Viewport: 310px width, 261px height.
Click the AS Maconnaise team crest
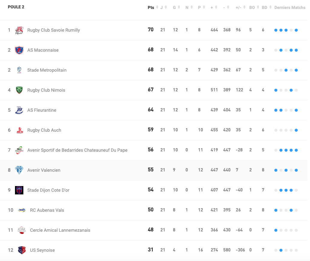point(19,50)
